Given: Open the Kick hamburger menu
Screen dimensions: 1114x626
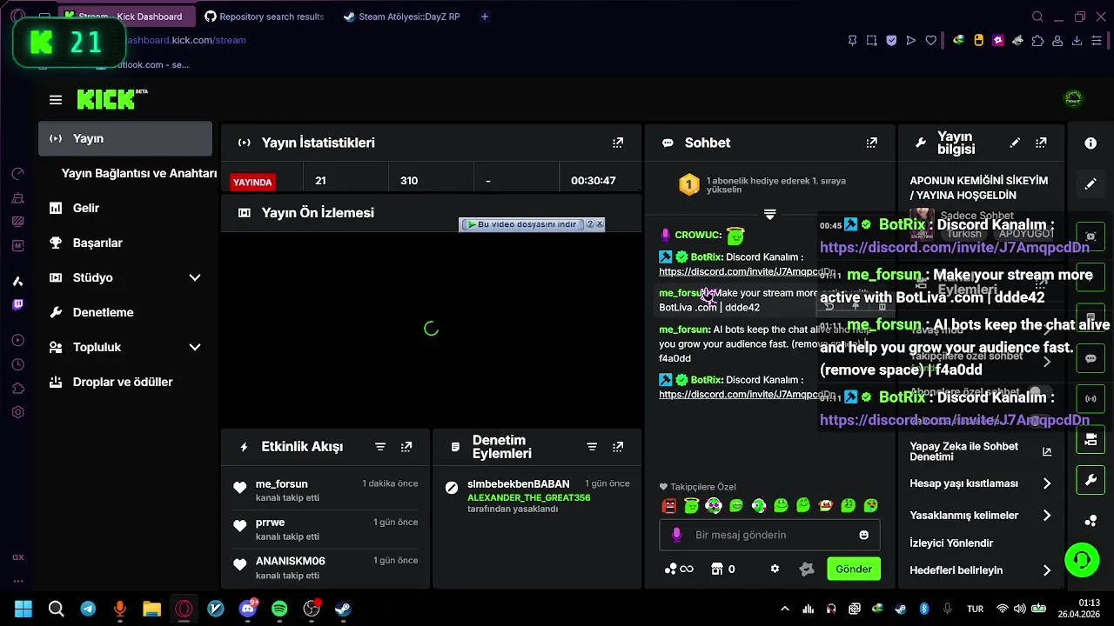Looking at the screenshot, I should 56,100.
